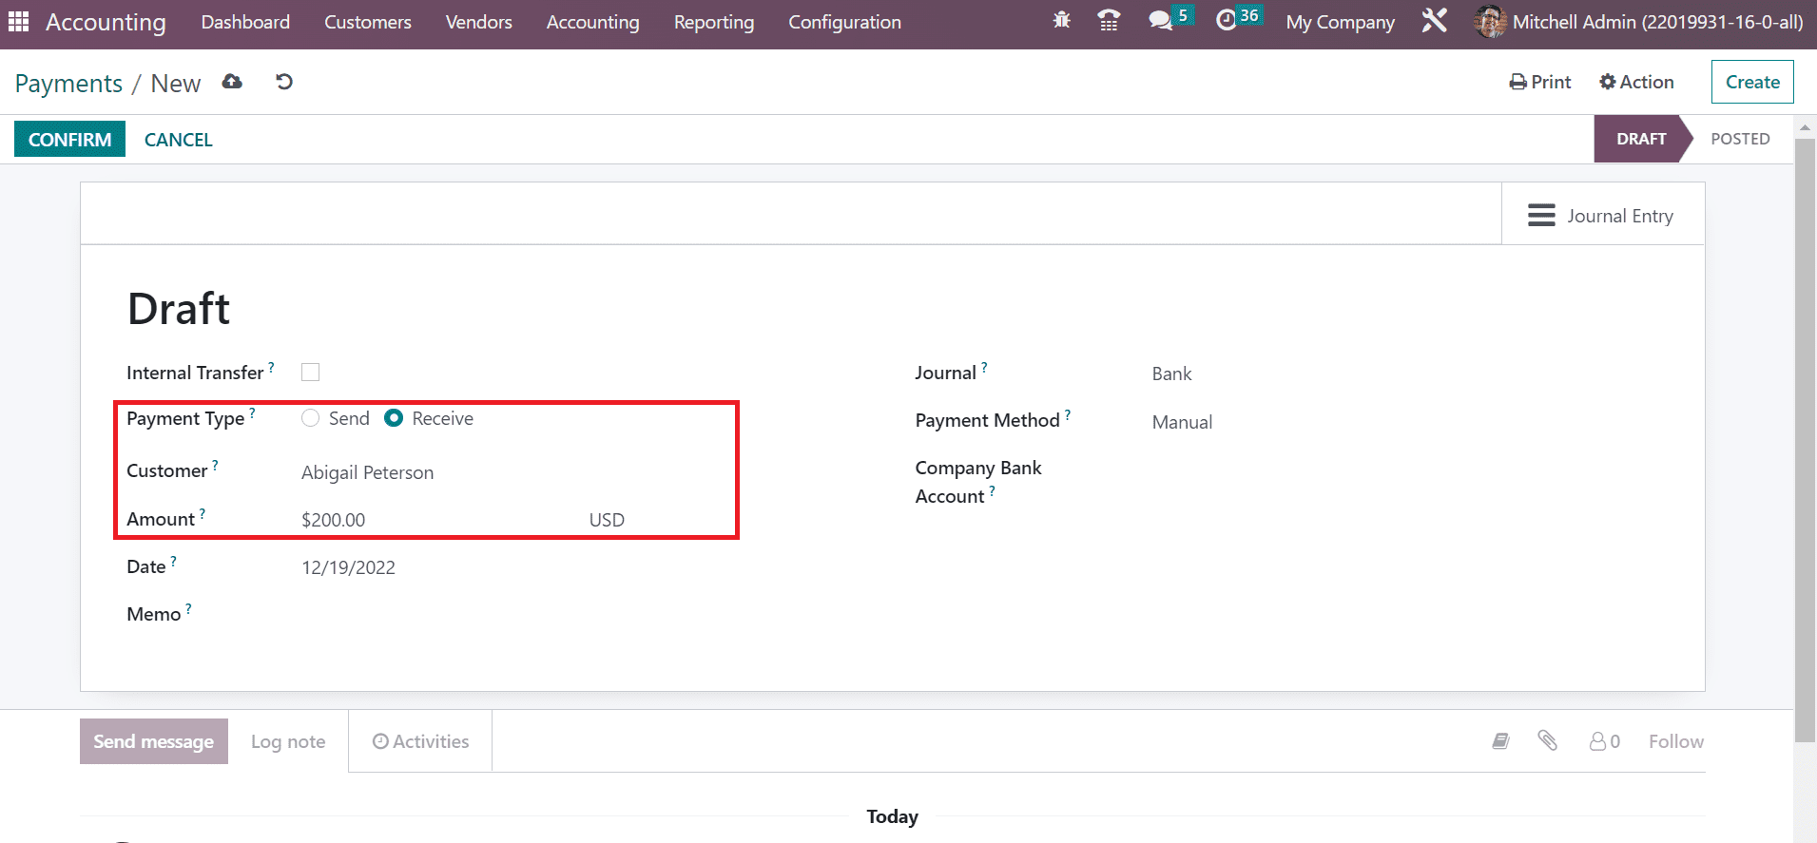Show help tooltip for Payment Method
Screen dimensions: 1817x843
(x=1068, y=414)
